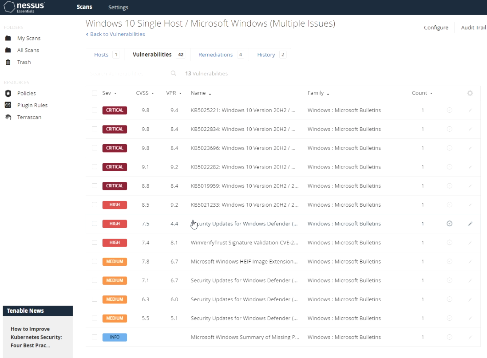The height and width of the screenshot is (358, 487).
Task: Open the column settings gear icon
Action: 470,93
